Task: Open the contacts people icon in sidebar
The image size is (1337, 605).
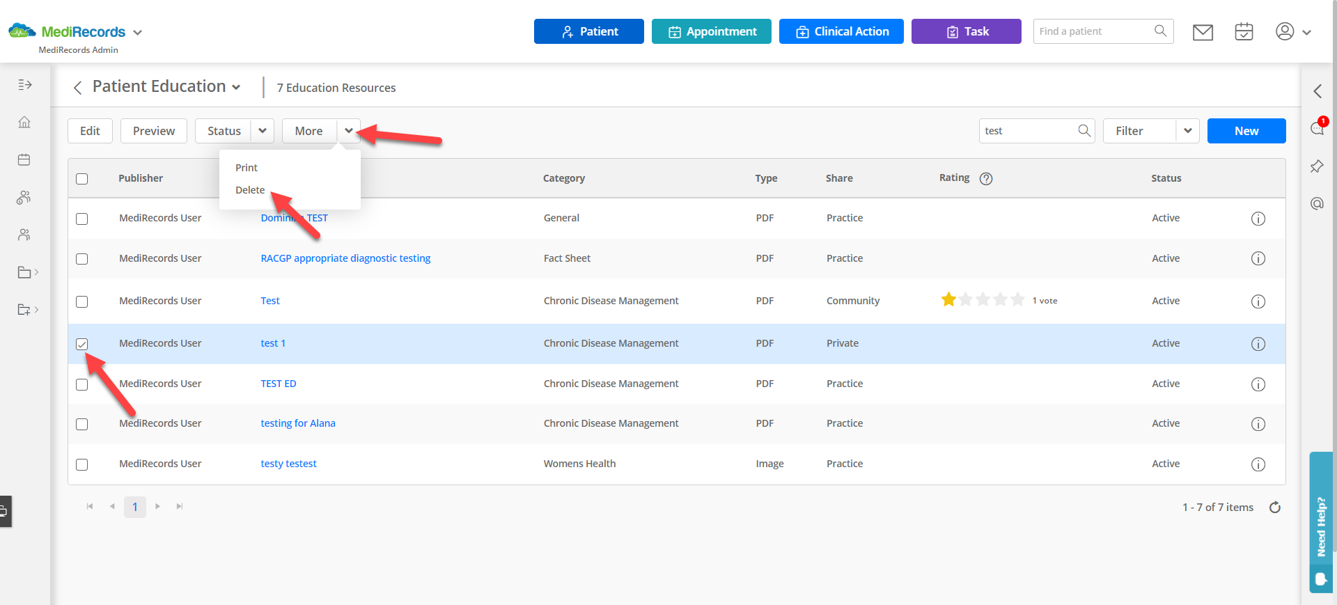Action: [x=24, y=235]
